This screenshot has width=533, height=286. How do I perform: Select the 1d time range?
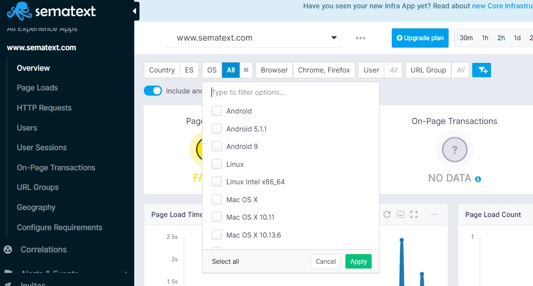click(517, 38)
